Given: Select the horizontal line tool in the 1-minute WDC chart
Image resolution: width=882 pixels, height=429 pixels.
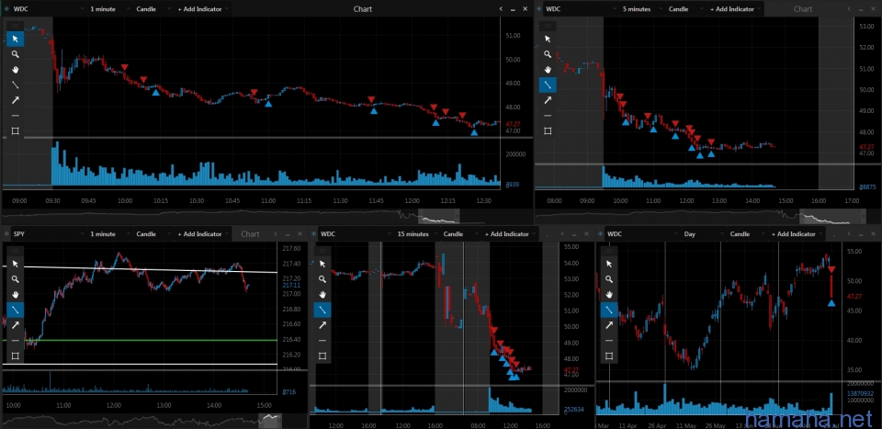Looking at the screenshot, I should (16, 116).
